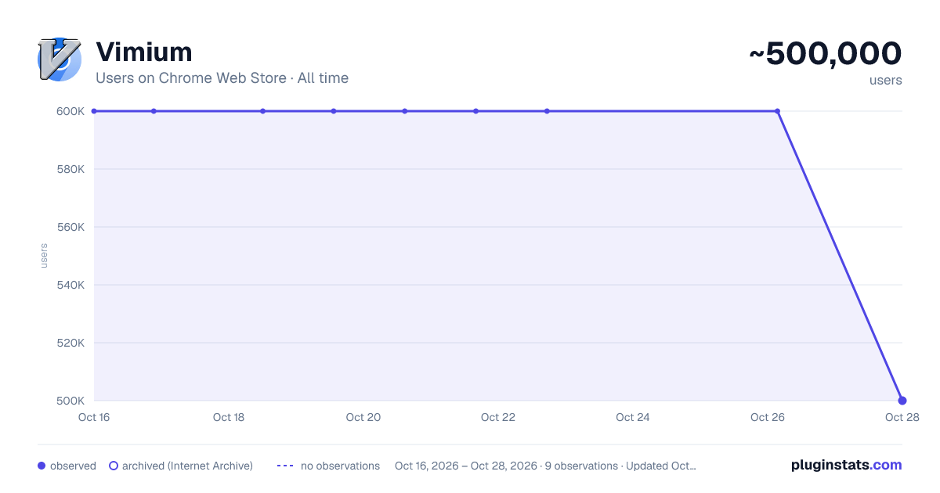Click the ~500,000 user count
Screen dimensions: 940x493
click(826, 54)
